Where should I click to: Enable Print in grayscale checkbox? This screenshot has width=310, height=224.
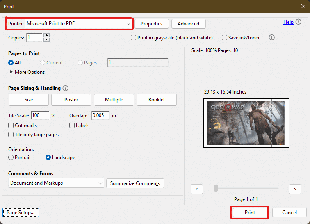(133, 38)
